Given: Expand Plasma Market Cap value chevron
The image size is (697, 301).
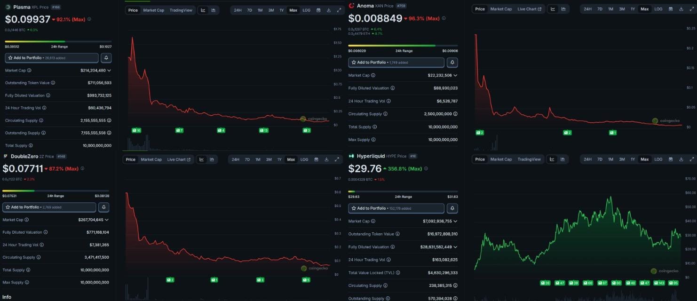Looking at the screenshot, I should pos(109,71).
